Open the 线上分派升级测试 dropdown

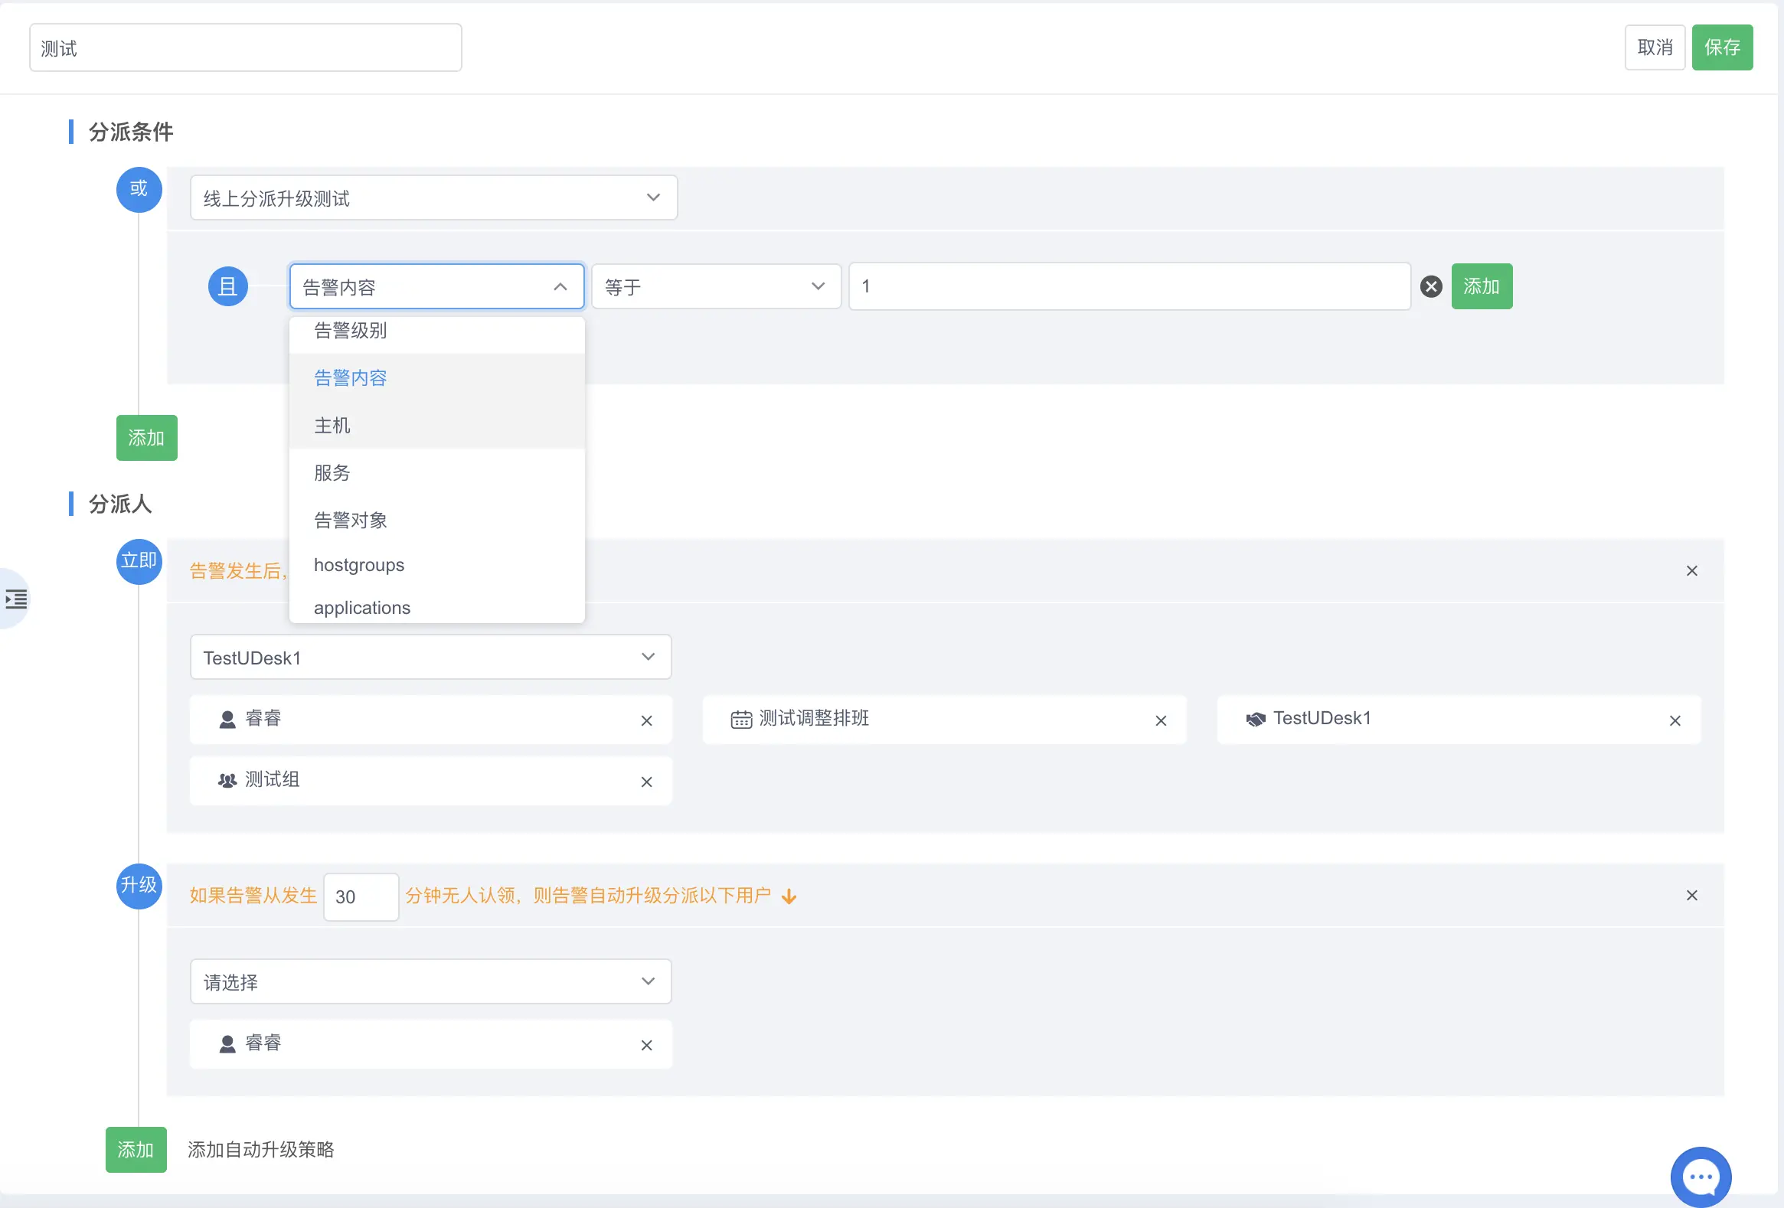[433, 198]
